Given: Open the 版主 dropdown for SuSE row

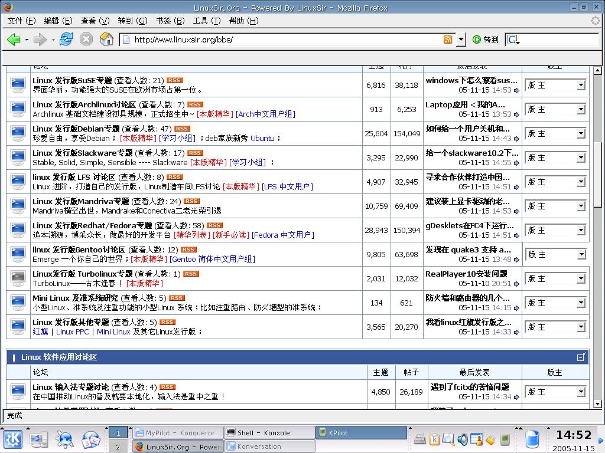Looking at the screenshot, I should click(x=555, y=85).
